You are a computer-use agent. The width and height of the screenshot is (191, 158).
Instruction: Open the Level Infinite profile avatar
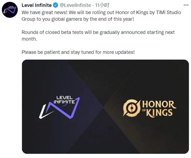[x=10, y=10]
